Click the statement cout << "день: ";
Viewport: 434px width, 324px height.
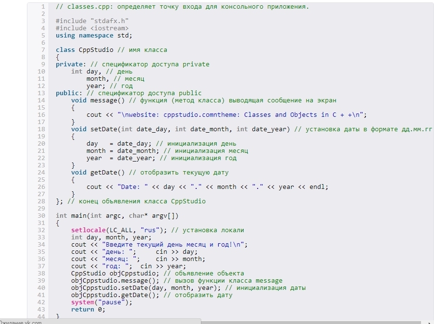104,251
